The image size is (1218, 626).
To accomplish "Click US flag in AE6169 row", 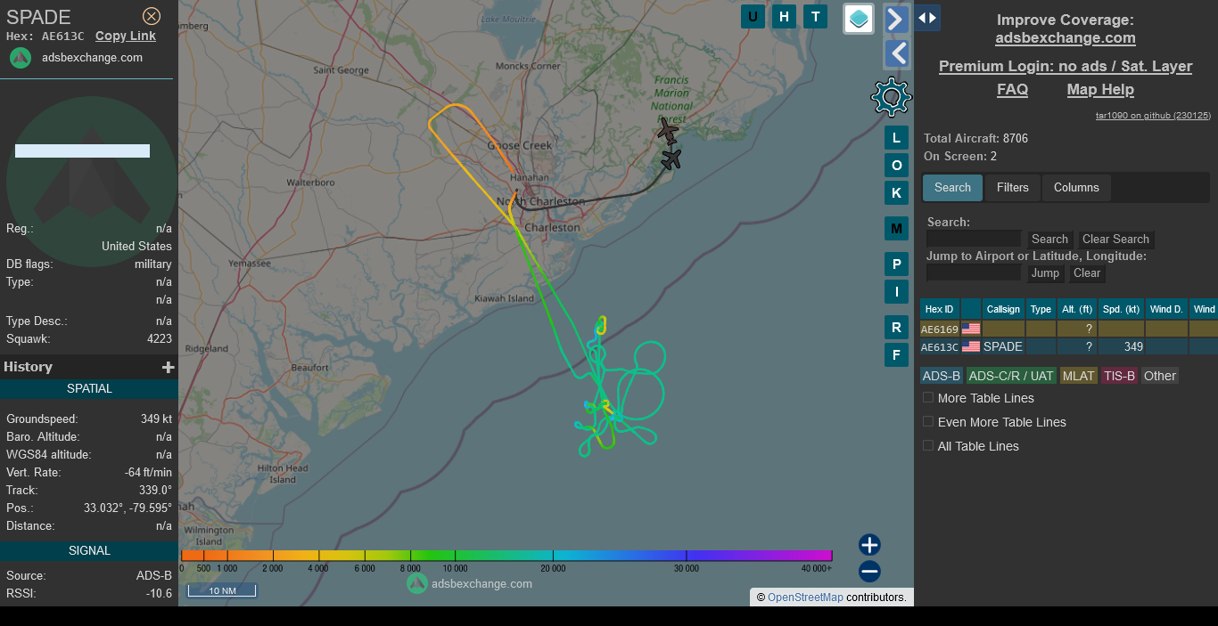I will [x=971, y=329].
